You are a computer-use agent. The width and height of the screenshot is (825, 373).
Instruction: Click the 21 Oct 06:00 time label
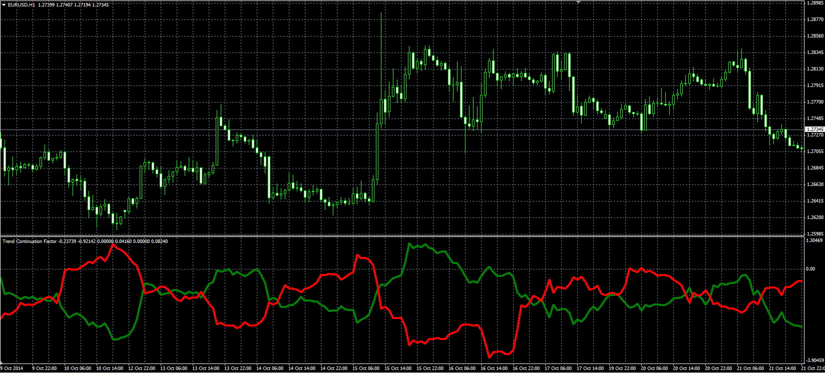750,368
